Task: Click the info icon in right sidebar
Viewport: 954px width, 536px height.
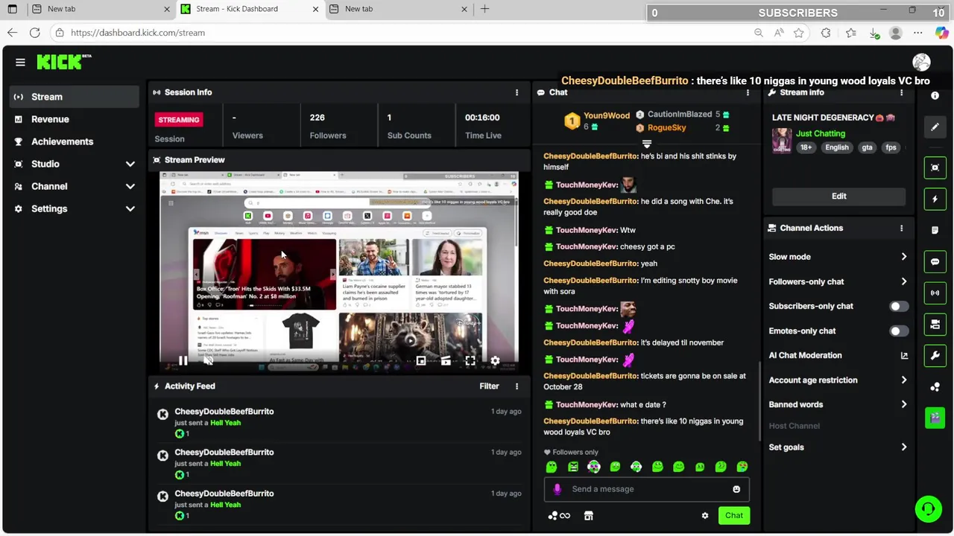Action: click(935, 95)
